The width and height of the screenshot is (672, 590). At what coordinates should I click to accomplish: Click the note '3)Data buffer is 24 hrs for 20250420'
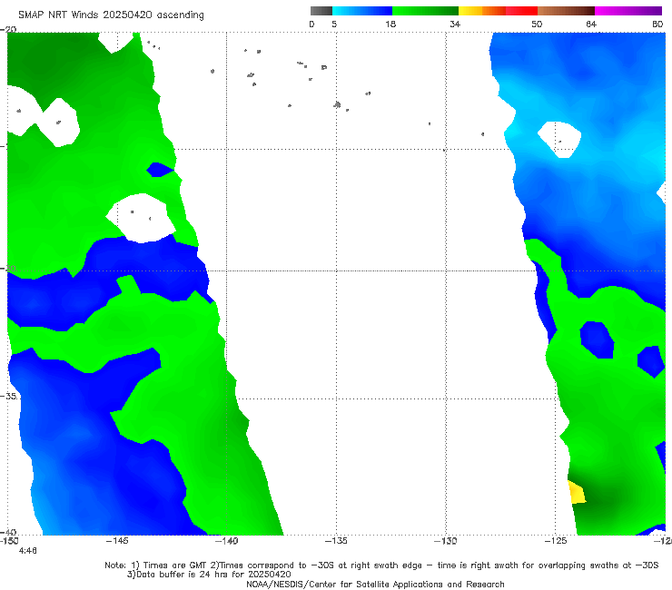[x=209, y=575]
